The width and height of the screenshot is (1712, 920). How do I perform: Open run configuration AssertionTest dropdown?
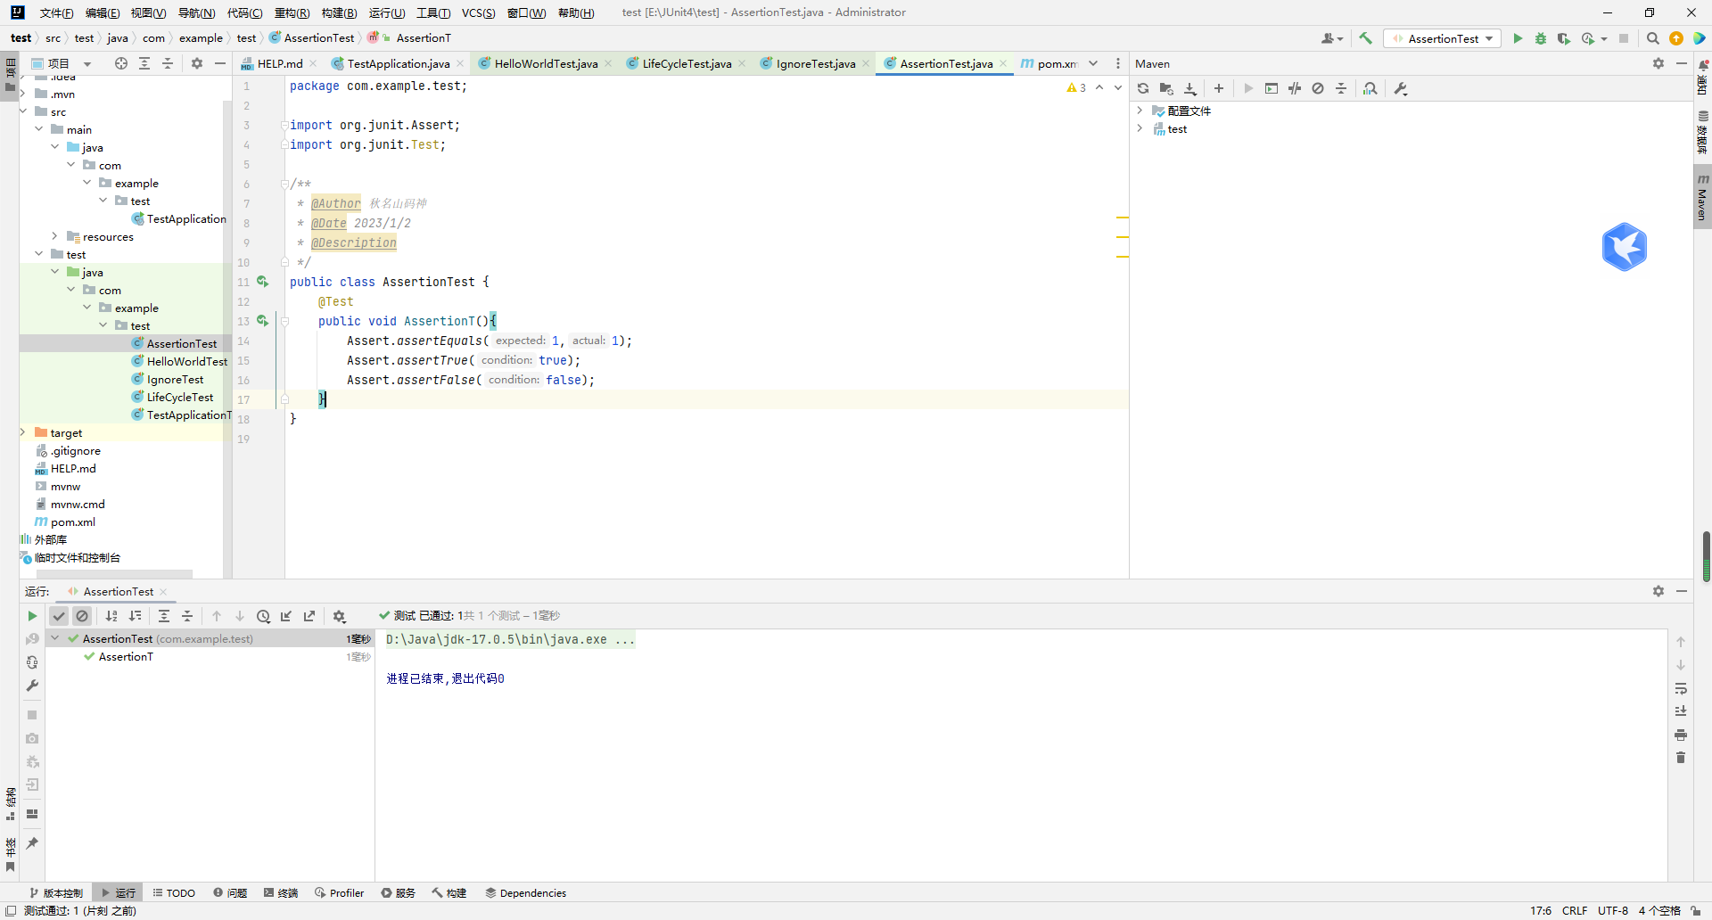click(1443, 38)
